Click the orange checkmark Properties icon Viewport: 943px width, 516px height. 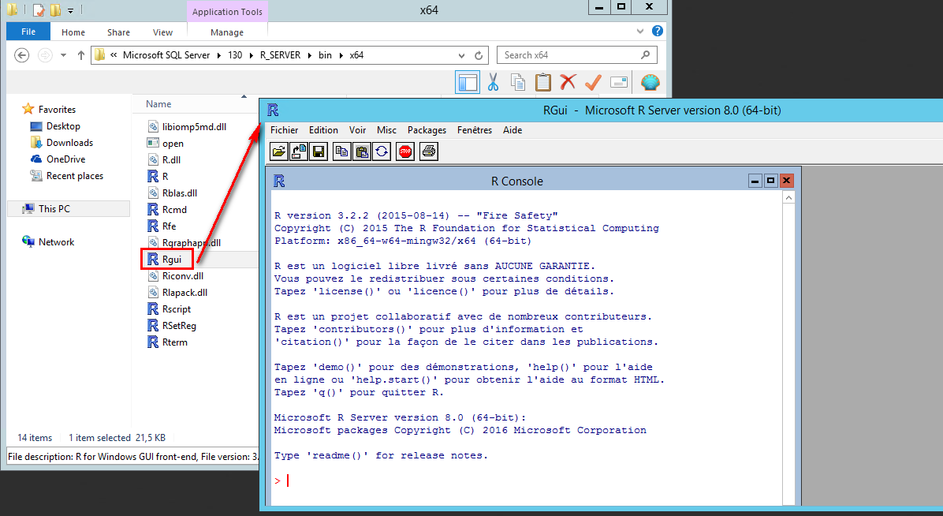(593, 82)
